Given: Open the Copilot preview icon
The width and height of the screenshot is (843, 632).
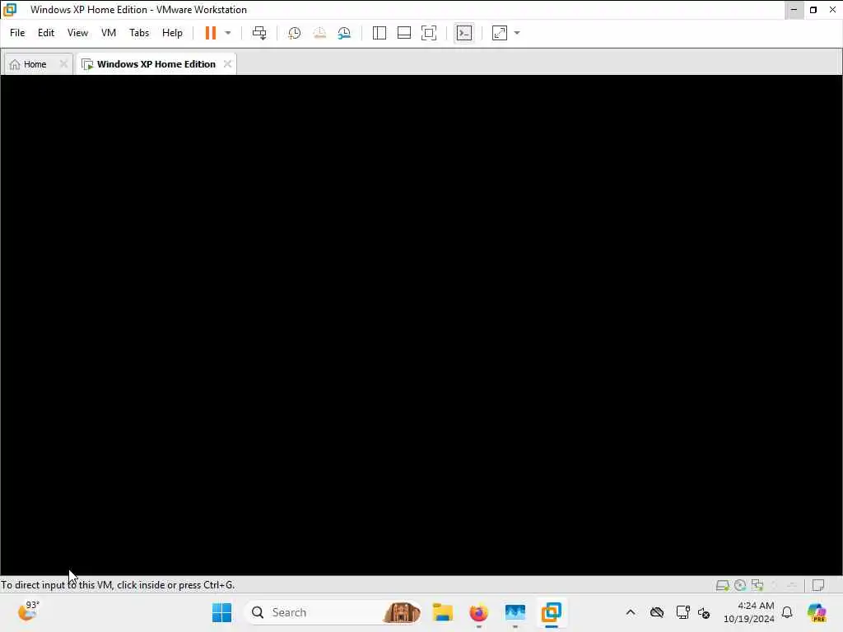Looking at the screenshot, I should (817, 612).
